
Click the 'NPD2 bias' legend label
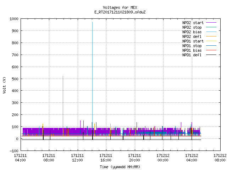coord(192,32)
